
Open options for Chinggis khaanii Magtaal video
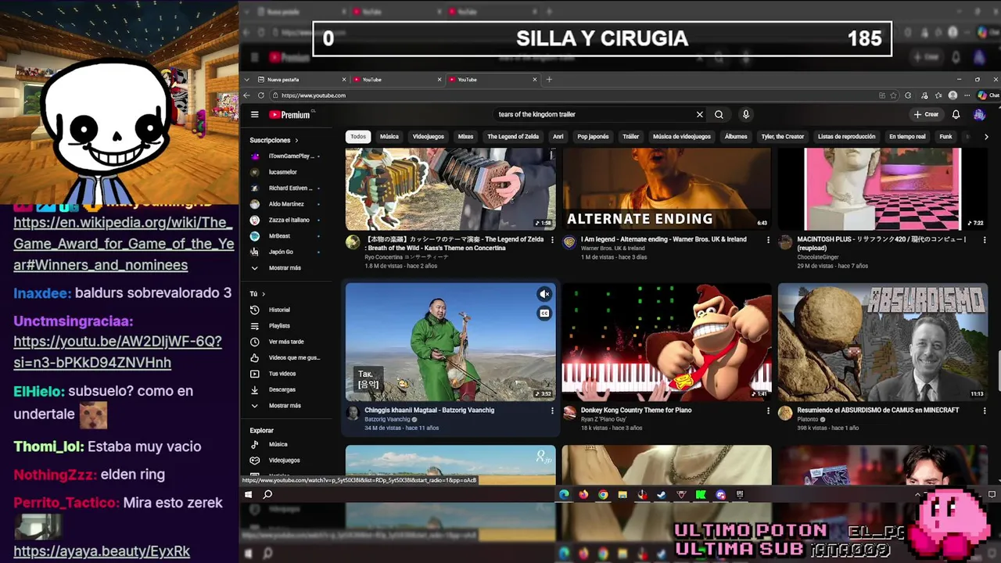tap(552, 411)
